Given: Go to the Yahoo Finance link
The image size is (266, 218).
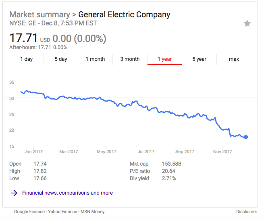Looking at the screenshot, I should (63, 212).
